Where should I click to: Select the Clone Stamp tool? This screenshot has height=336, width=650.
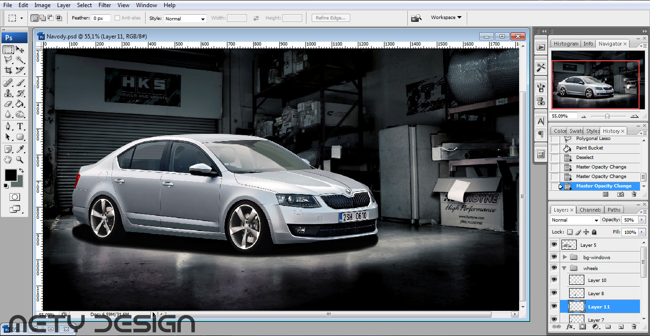(8, 93)
